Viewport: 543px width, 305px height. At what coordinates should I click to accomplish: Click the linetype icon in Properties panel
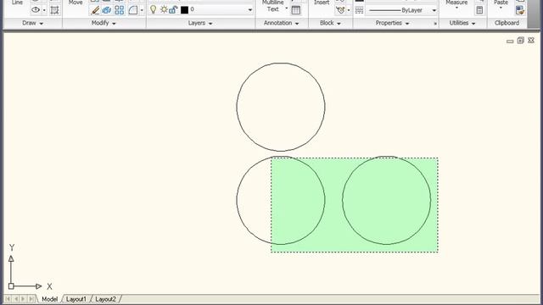(359, 10)
